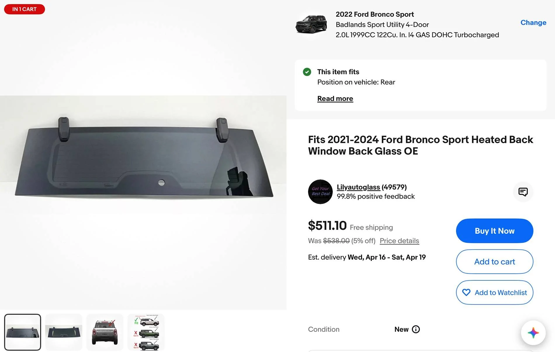Viewport: 555px width, 352px height.
Task: Click the seller message chat icon
Action: (523, 192)
